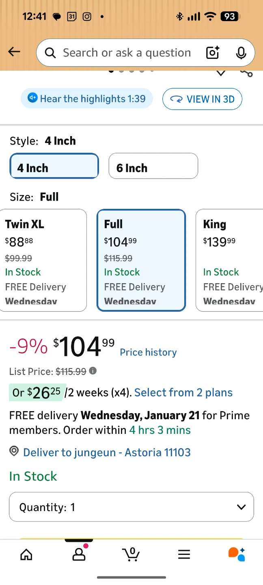Open the Rufus AI assistant icon

click(x=236, y=555)
